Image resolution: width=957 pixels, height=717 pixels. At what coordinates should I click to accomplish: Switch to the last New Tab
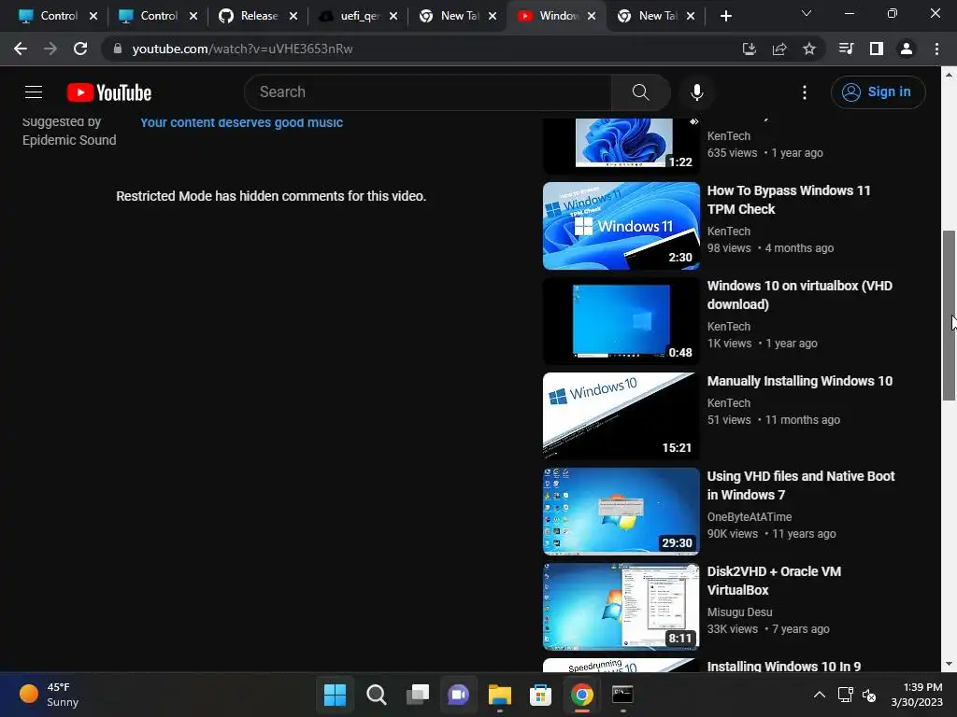coord(649,16)
